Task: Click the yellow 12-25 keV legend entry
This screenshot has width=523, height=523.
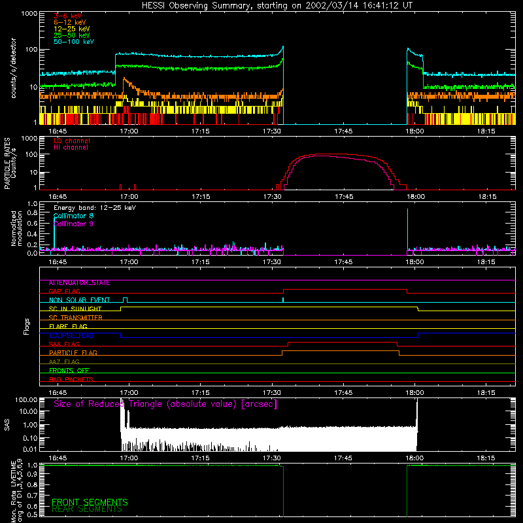Action: (x=72, y=29)
